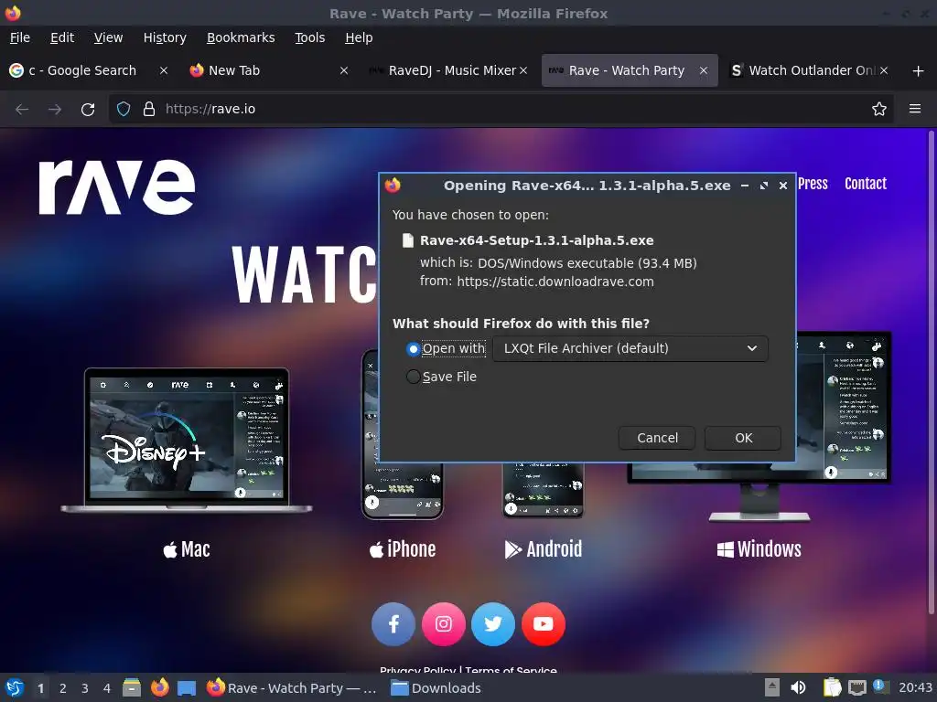Open the Firefox hamburger menu
This screenshot has height=702, width=937.
(915, 110)
